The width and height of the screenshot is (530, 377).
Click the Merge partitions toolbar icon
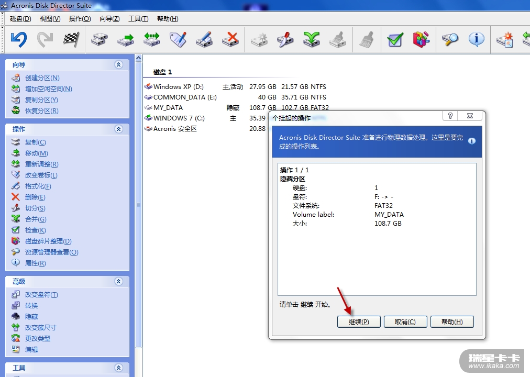click(x=311, y=39)
